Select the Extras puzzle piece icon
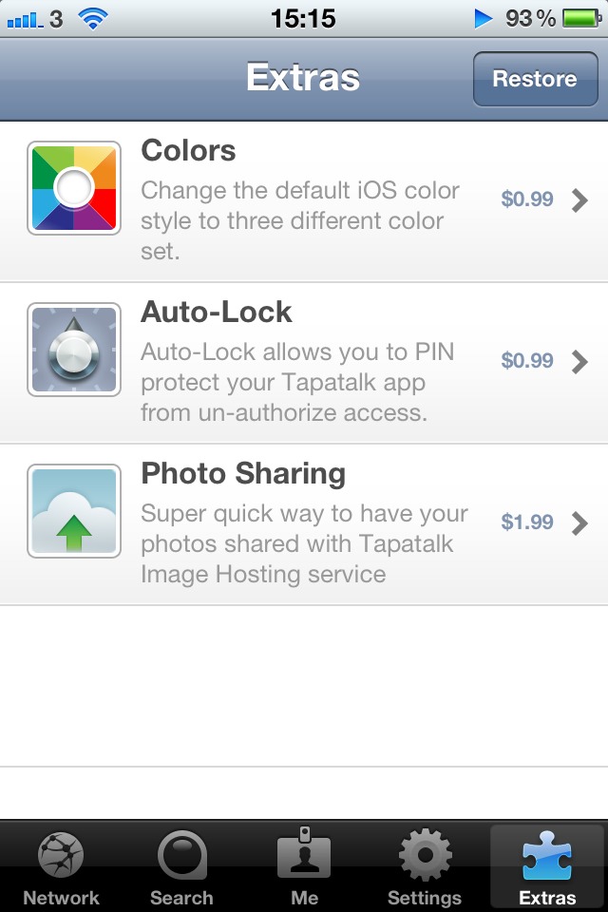The width and height of the screenshot is (608, 912). (547, 856)
